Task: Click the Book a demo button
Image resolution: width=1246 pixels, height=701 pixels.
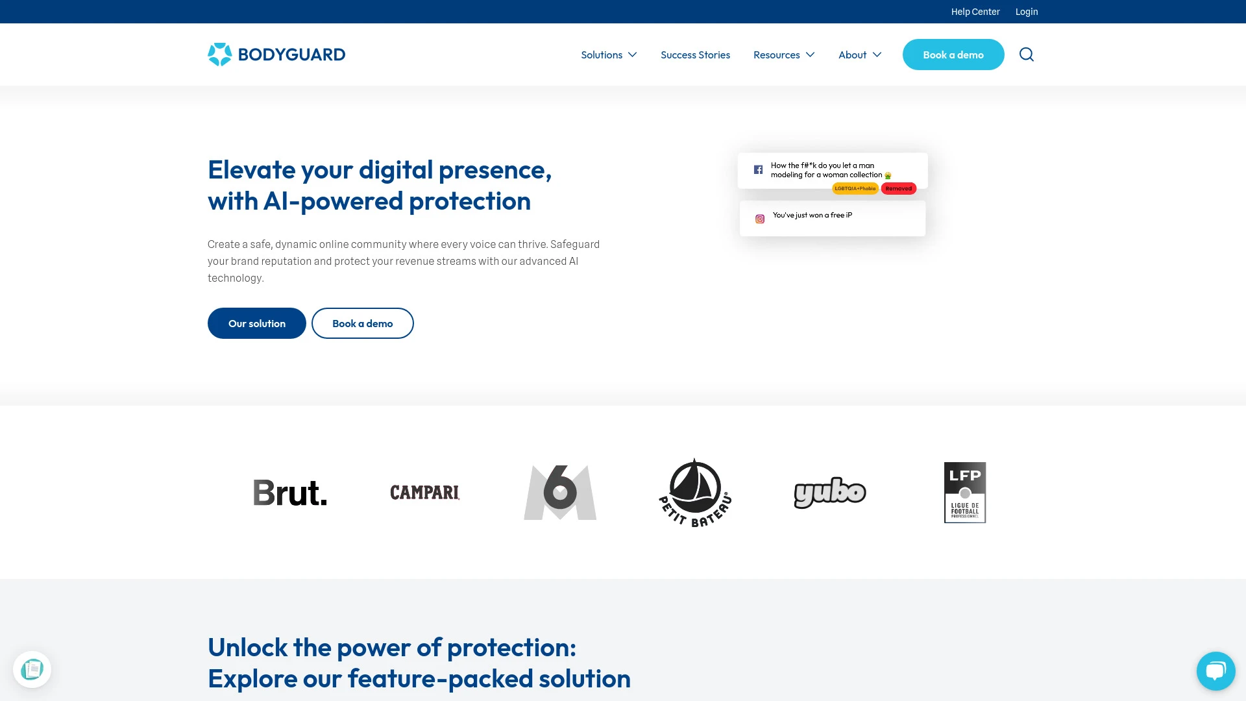Action: coord(953,54)
